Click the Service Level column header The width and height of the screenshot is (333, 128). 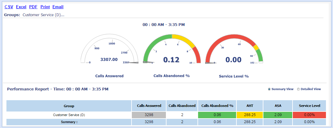[310, 106]
